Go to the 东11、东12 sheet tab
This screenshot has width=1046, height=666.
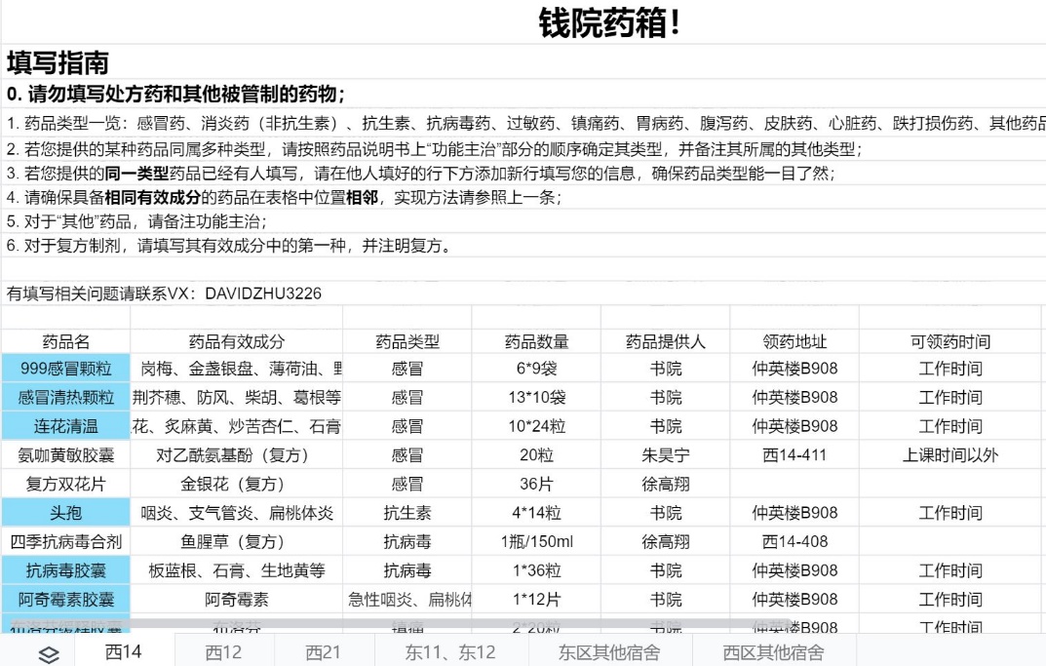(x=449, y=652)
